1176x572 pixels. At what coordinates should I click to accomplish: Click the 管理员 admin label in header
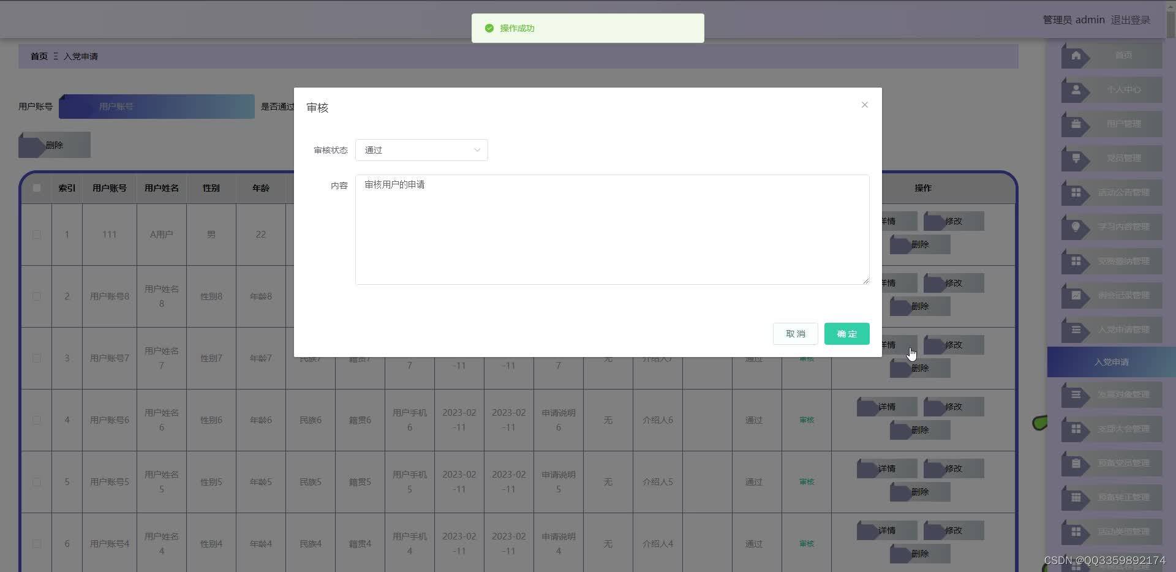click(1074, 20)
